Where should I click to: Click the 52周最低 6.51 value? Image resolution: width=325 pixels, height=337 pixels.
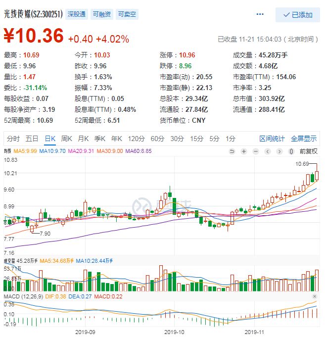pos(114,120)
